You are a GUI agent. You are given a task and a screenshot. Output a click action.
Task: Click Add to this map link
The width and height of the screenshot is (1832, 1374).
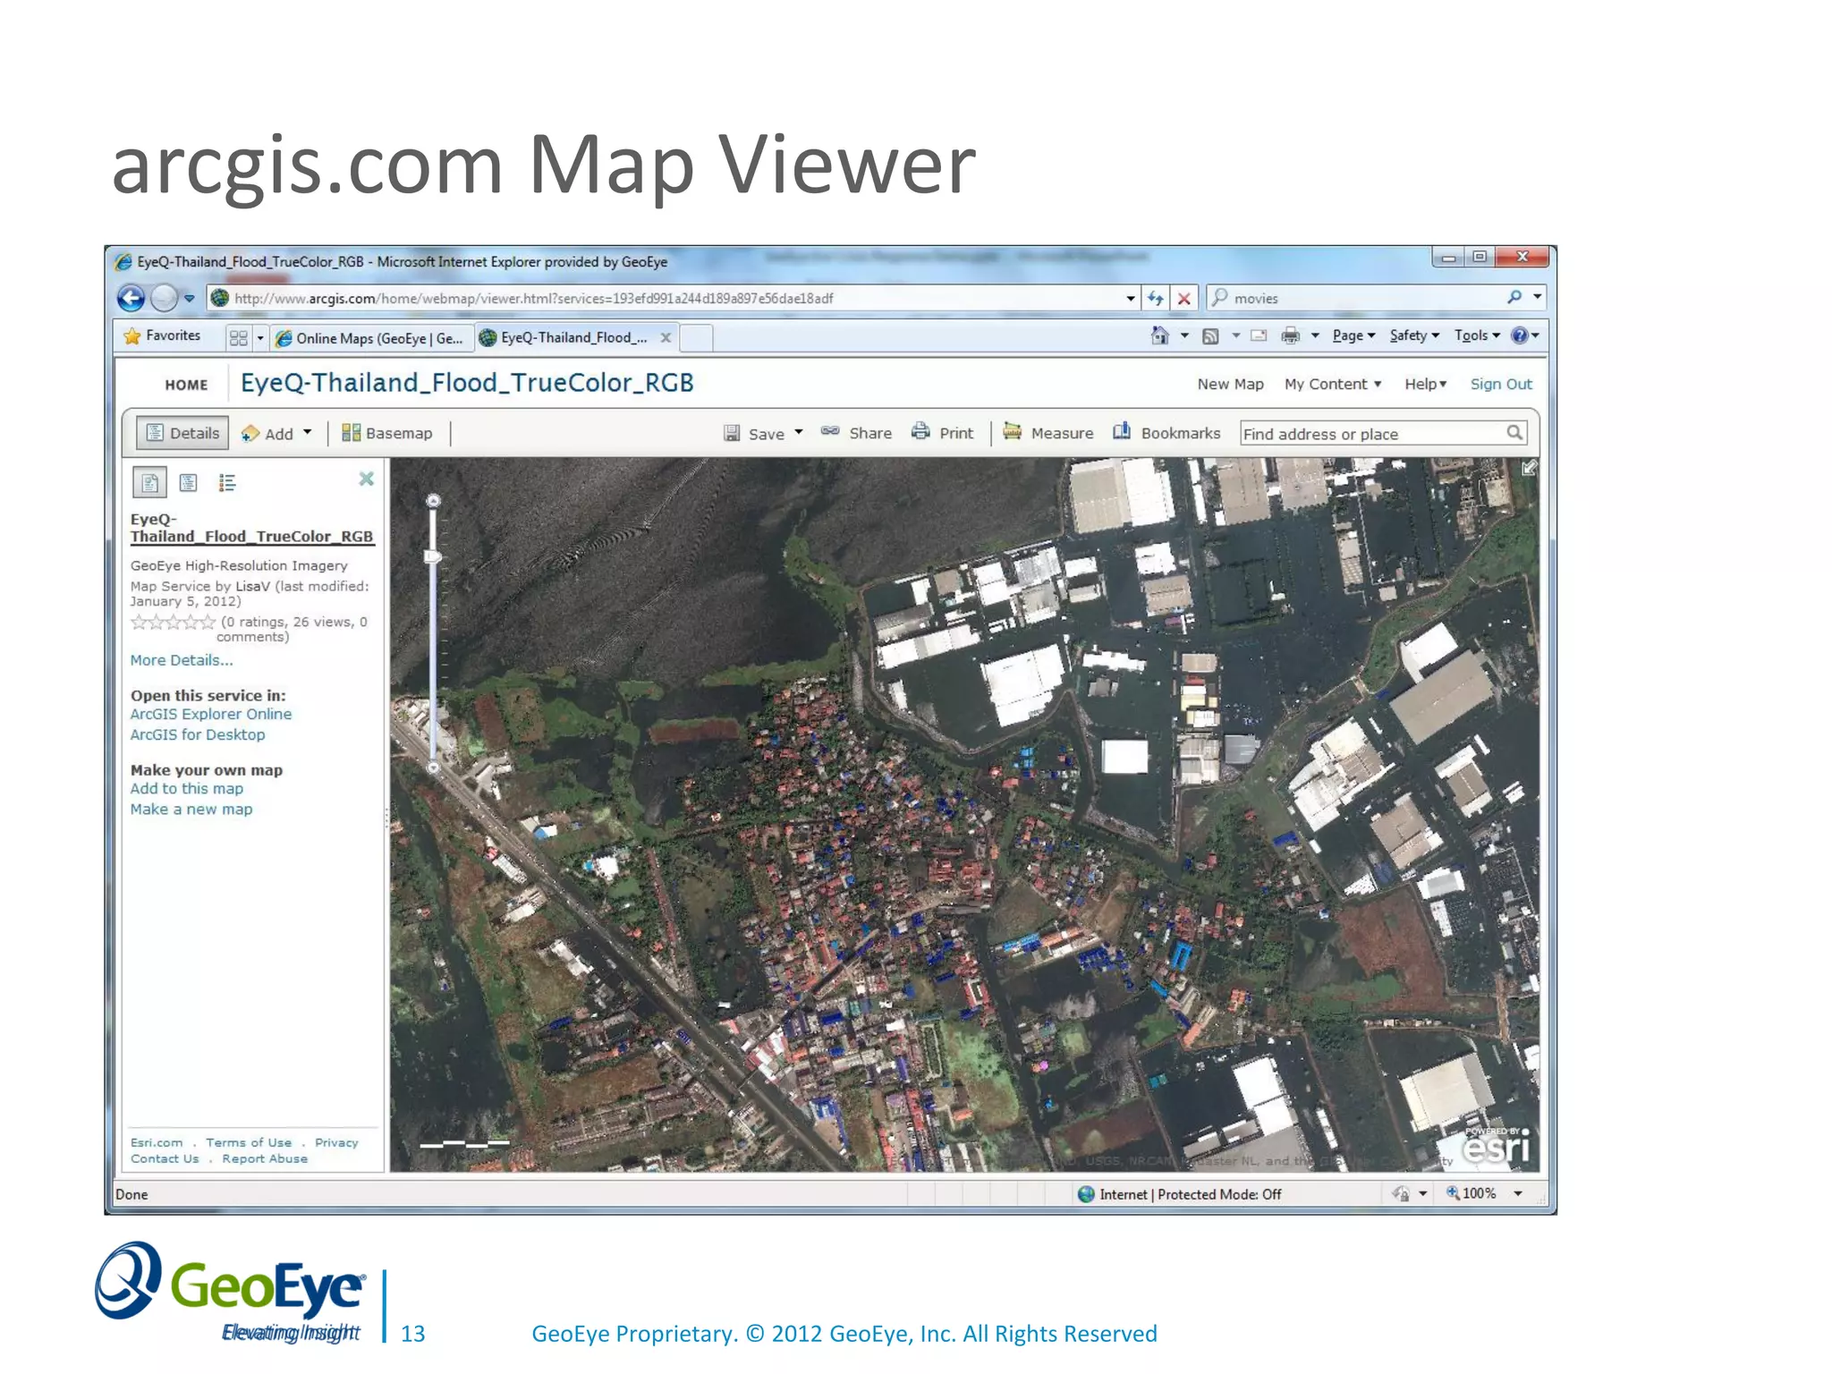pos(187,788)
